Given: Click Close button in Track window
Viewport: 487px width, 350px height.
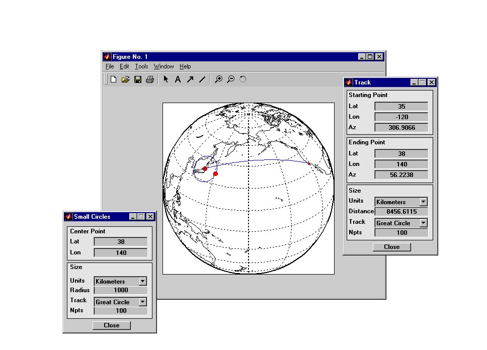Looking at the screenshot, I should 391,247.
